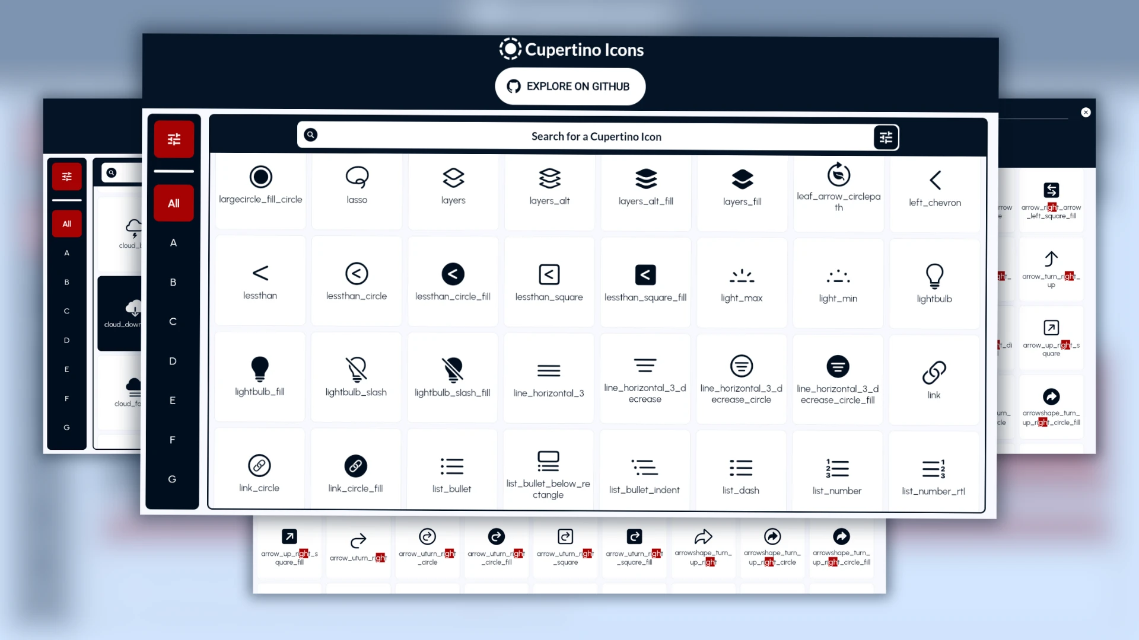Click the Cupertino Icons title link

coord(569,49)
